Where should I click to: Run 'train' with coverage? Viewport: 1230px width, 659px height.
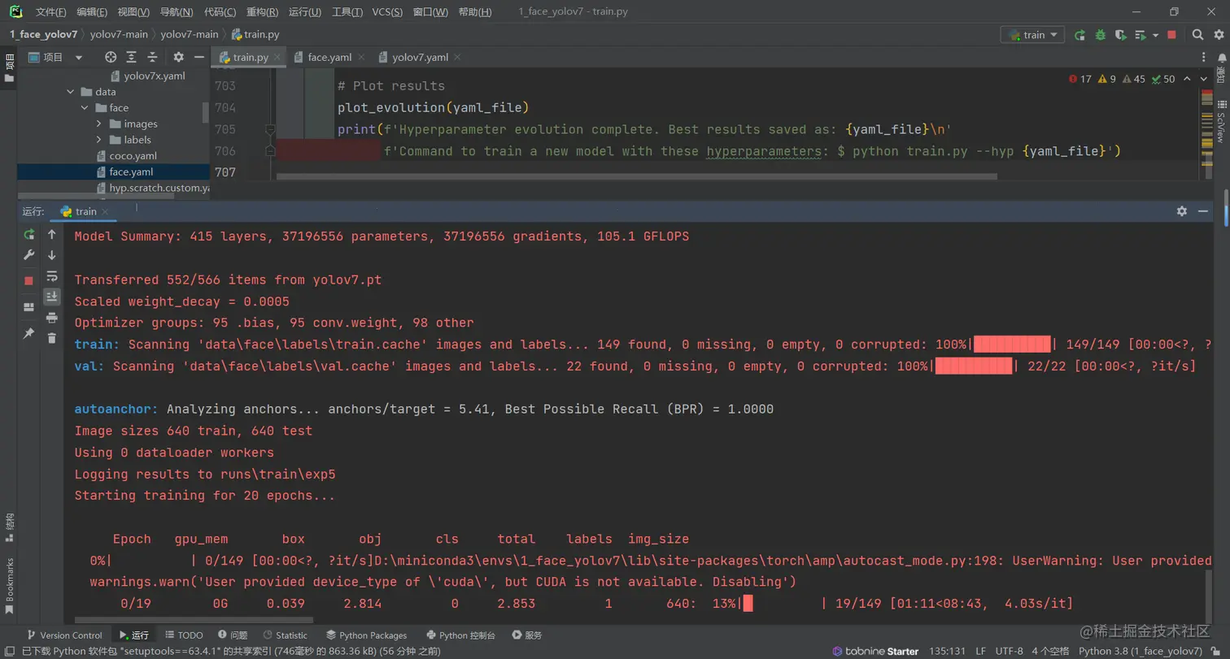1121,35
